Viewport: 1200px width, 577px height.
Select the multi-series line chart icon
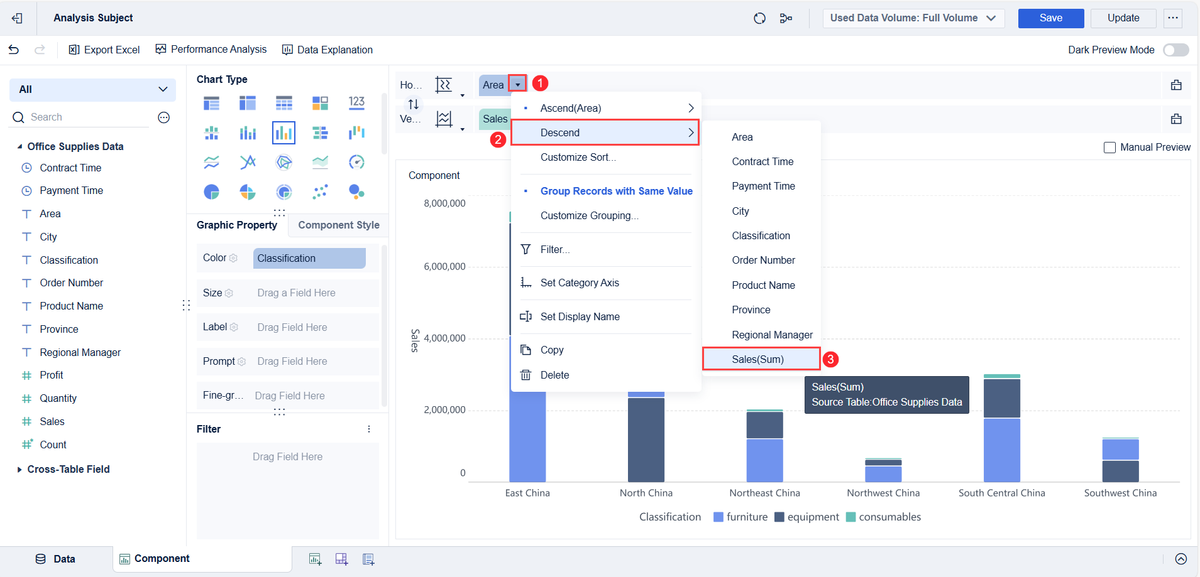[x=248, y=162]
